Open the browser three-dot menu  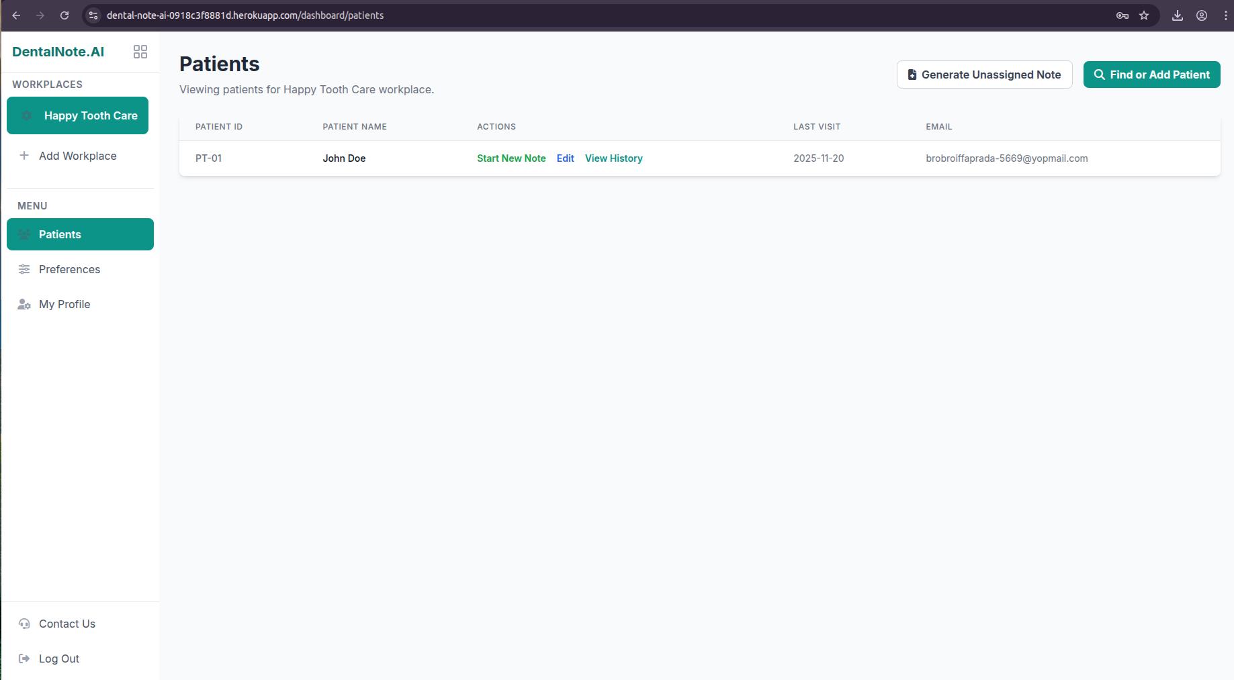pyautogui.click(x=1225, y=15)
